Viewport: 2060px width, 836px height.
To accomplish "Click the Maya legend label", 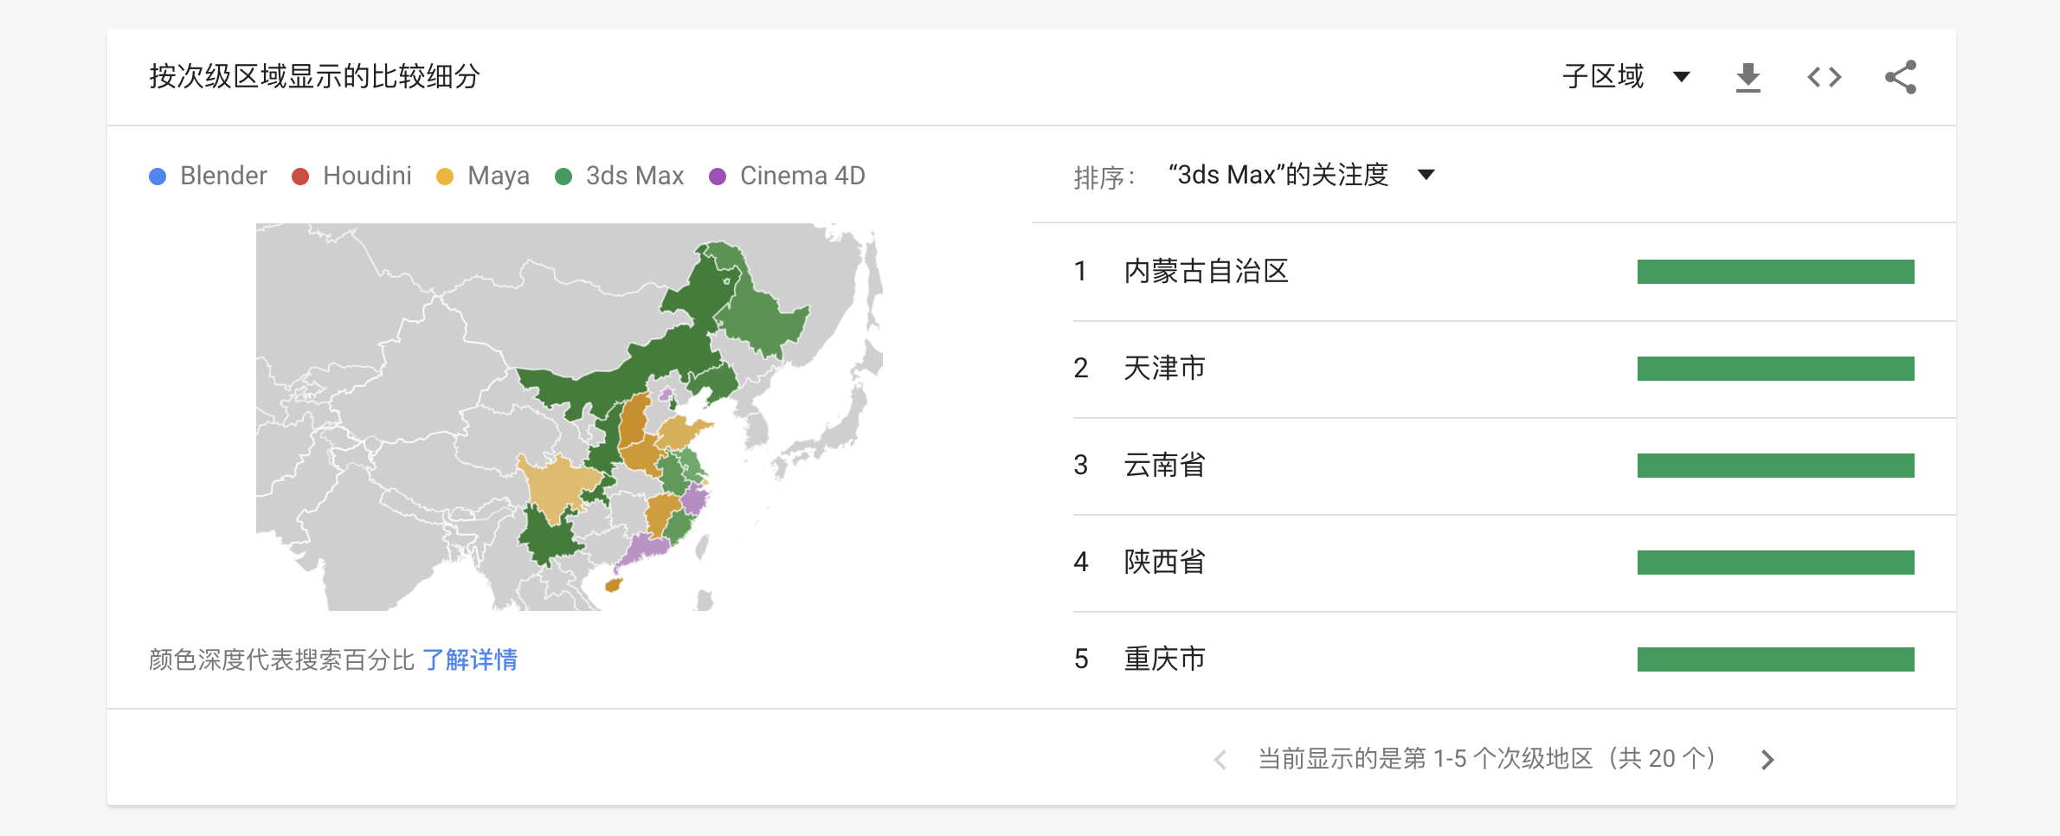I will [x=499, y=176].
